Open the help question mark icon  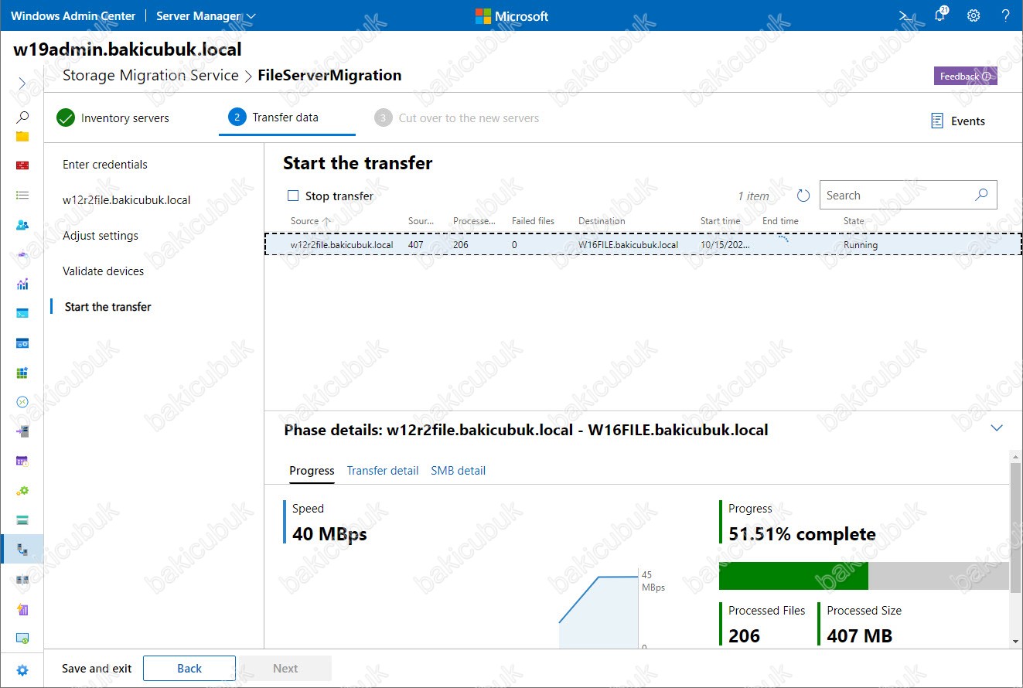click(x=1005, y=15)
